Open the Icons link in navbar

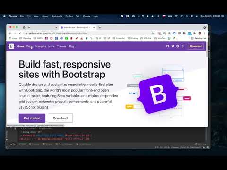(x=52, y=46)
